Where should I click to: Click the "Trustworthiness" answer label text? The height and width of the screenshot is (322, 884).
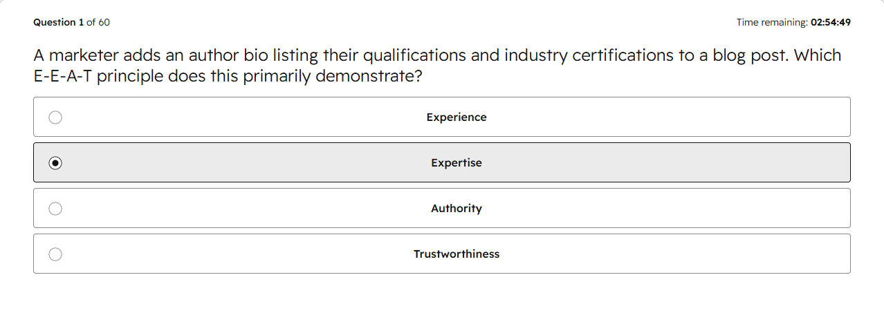(x=457, y=254)
